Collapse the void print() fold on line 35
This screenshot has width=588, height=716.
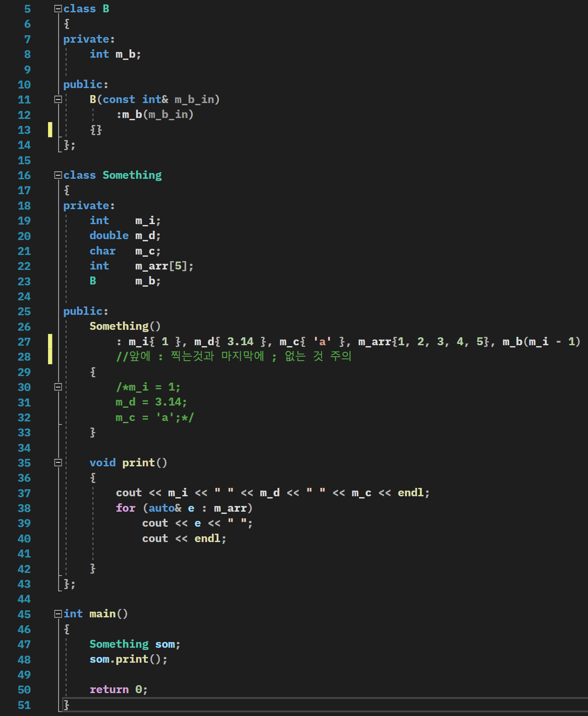point(58,463)
